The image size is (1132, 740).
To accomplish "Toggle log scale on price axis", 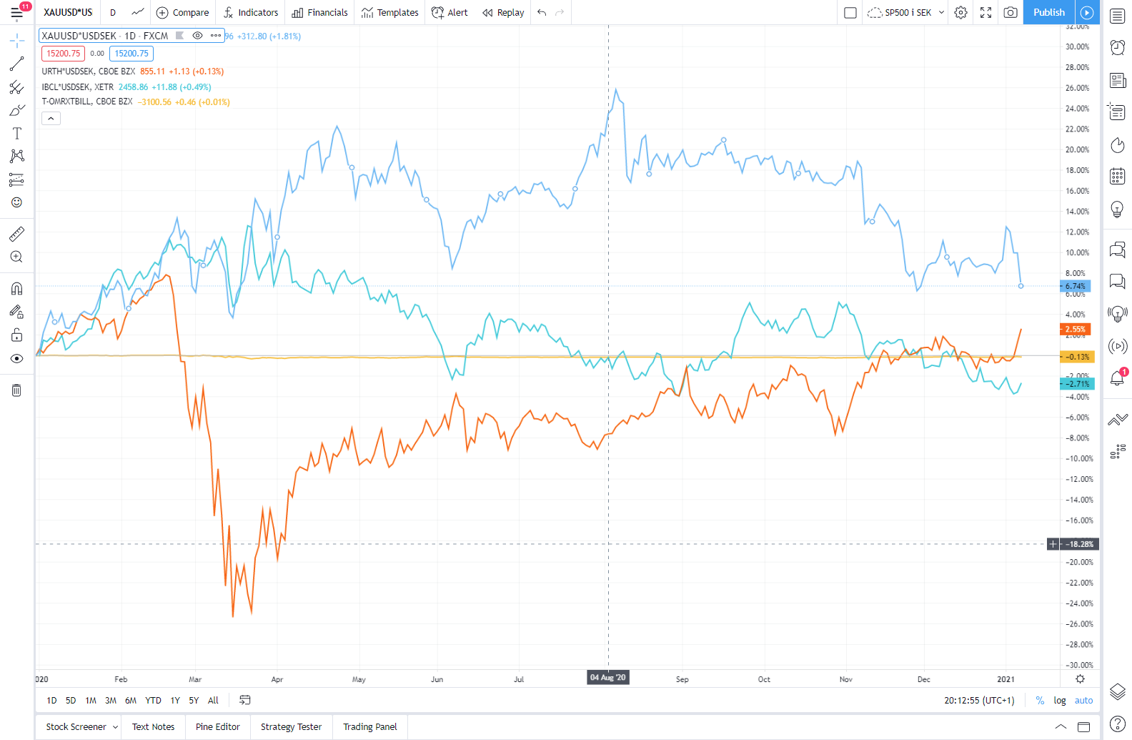I will pos(1059,701).
